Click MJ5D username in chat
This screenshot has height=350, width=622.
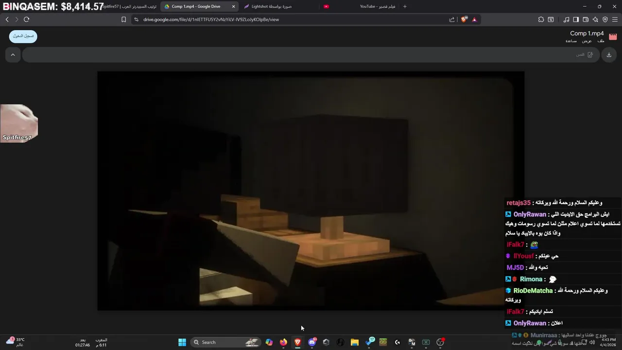point(515,267)
